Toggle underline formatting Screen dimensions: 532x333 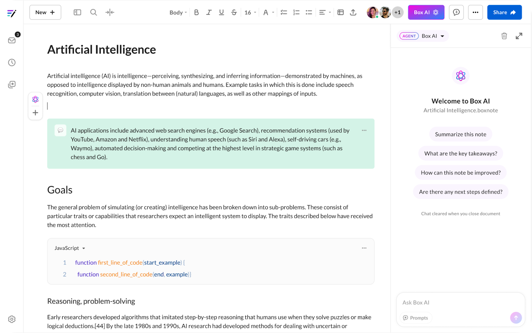(221, 12)
